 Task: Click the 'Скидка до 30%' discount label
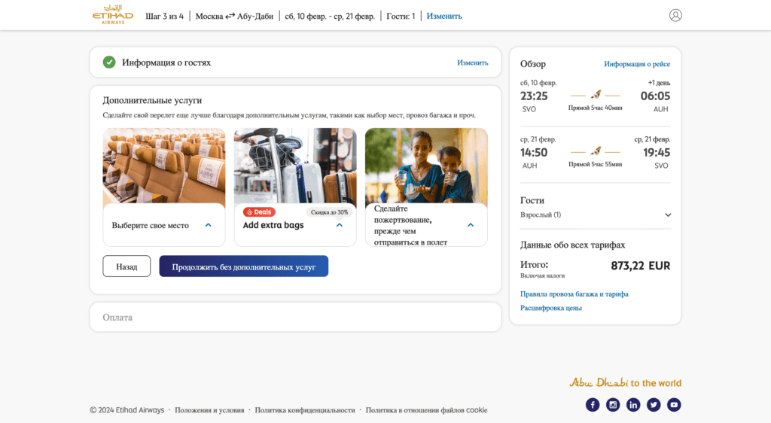[x=329, y=212]
